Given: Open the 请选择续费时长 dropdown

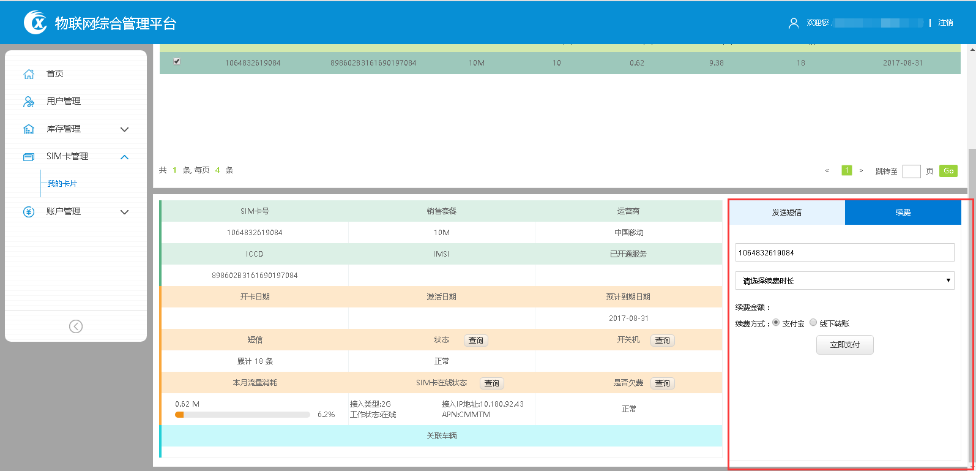Looking at the screenshot, I should pyautogui.click(x=844, y=281).
